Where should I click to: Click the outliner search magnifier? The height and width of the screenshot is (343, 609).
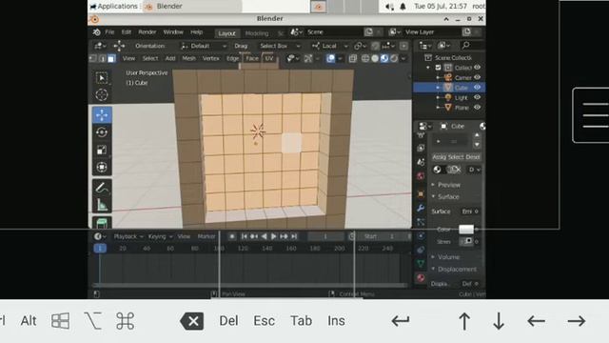pos(465,46)
